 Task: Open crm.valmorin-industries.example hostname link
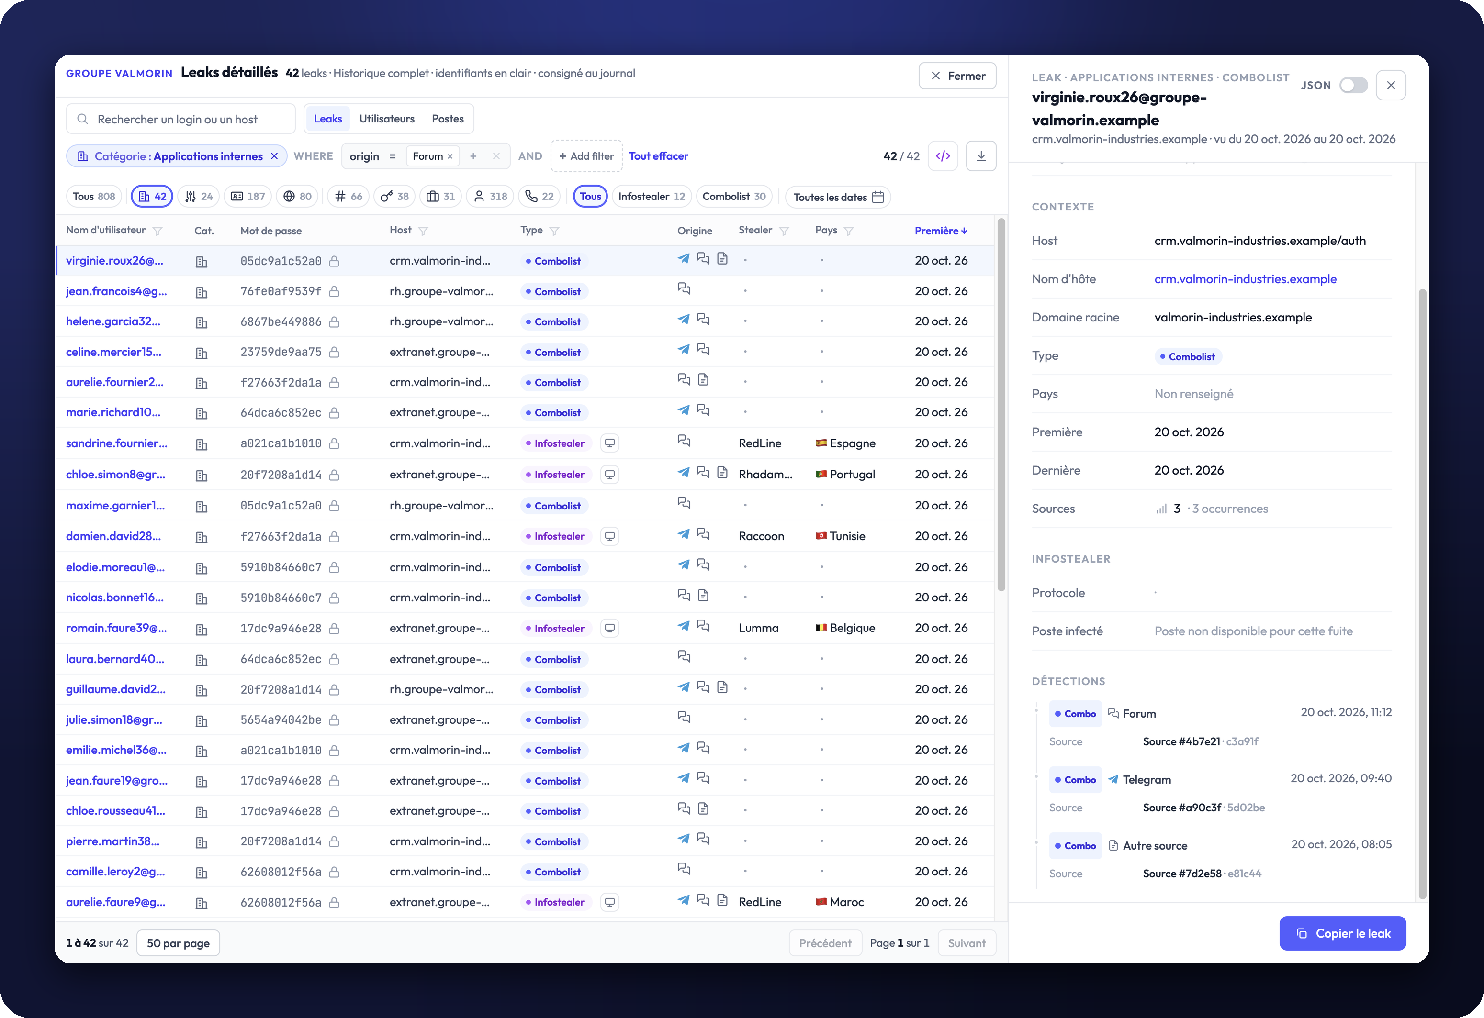1245,279
